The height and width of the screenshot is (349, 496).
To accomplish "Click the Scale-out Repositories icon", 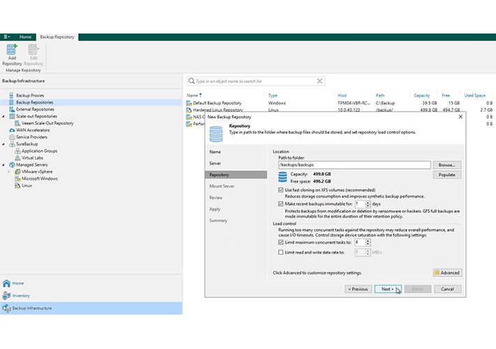I will coord(12,117).
